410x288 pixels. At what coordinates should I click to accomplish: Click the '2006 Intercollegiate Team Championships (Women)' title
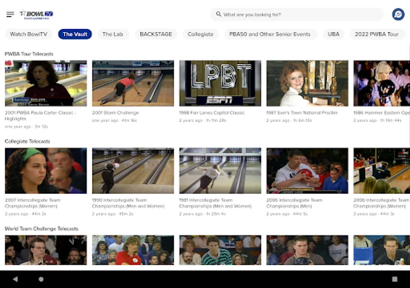[381, 203]
